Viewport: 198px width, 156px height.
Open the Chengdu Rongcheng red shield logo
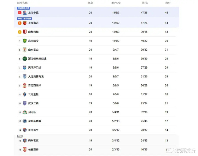click(x=25, y=32)
